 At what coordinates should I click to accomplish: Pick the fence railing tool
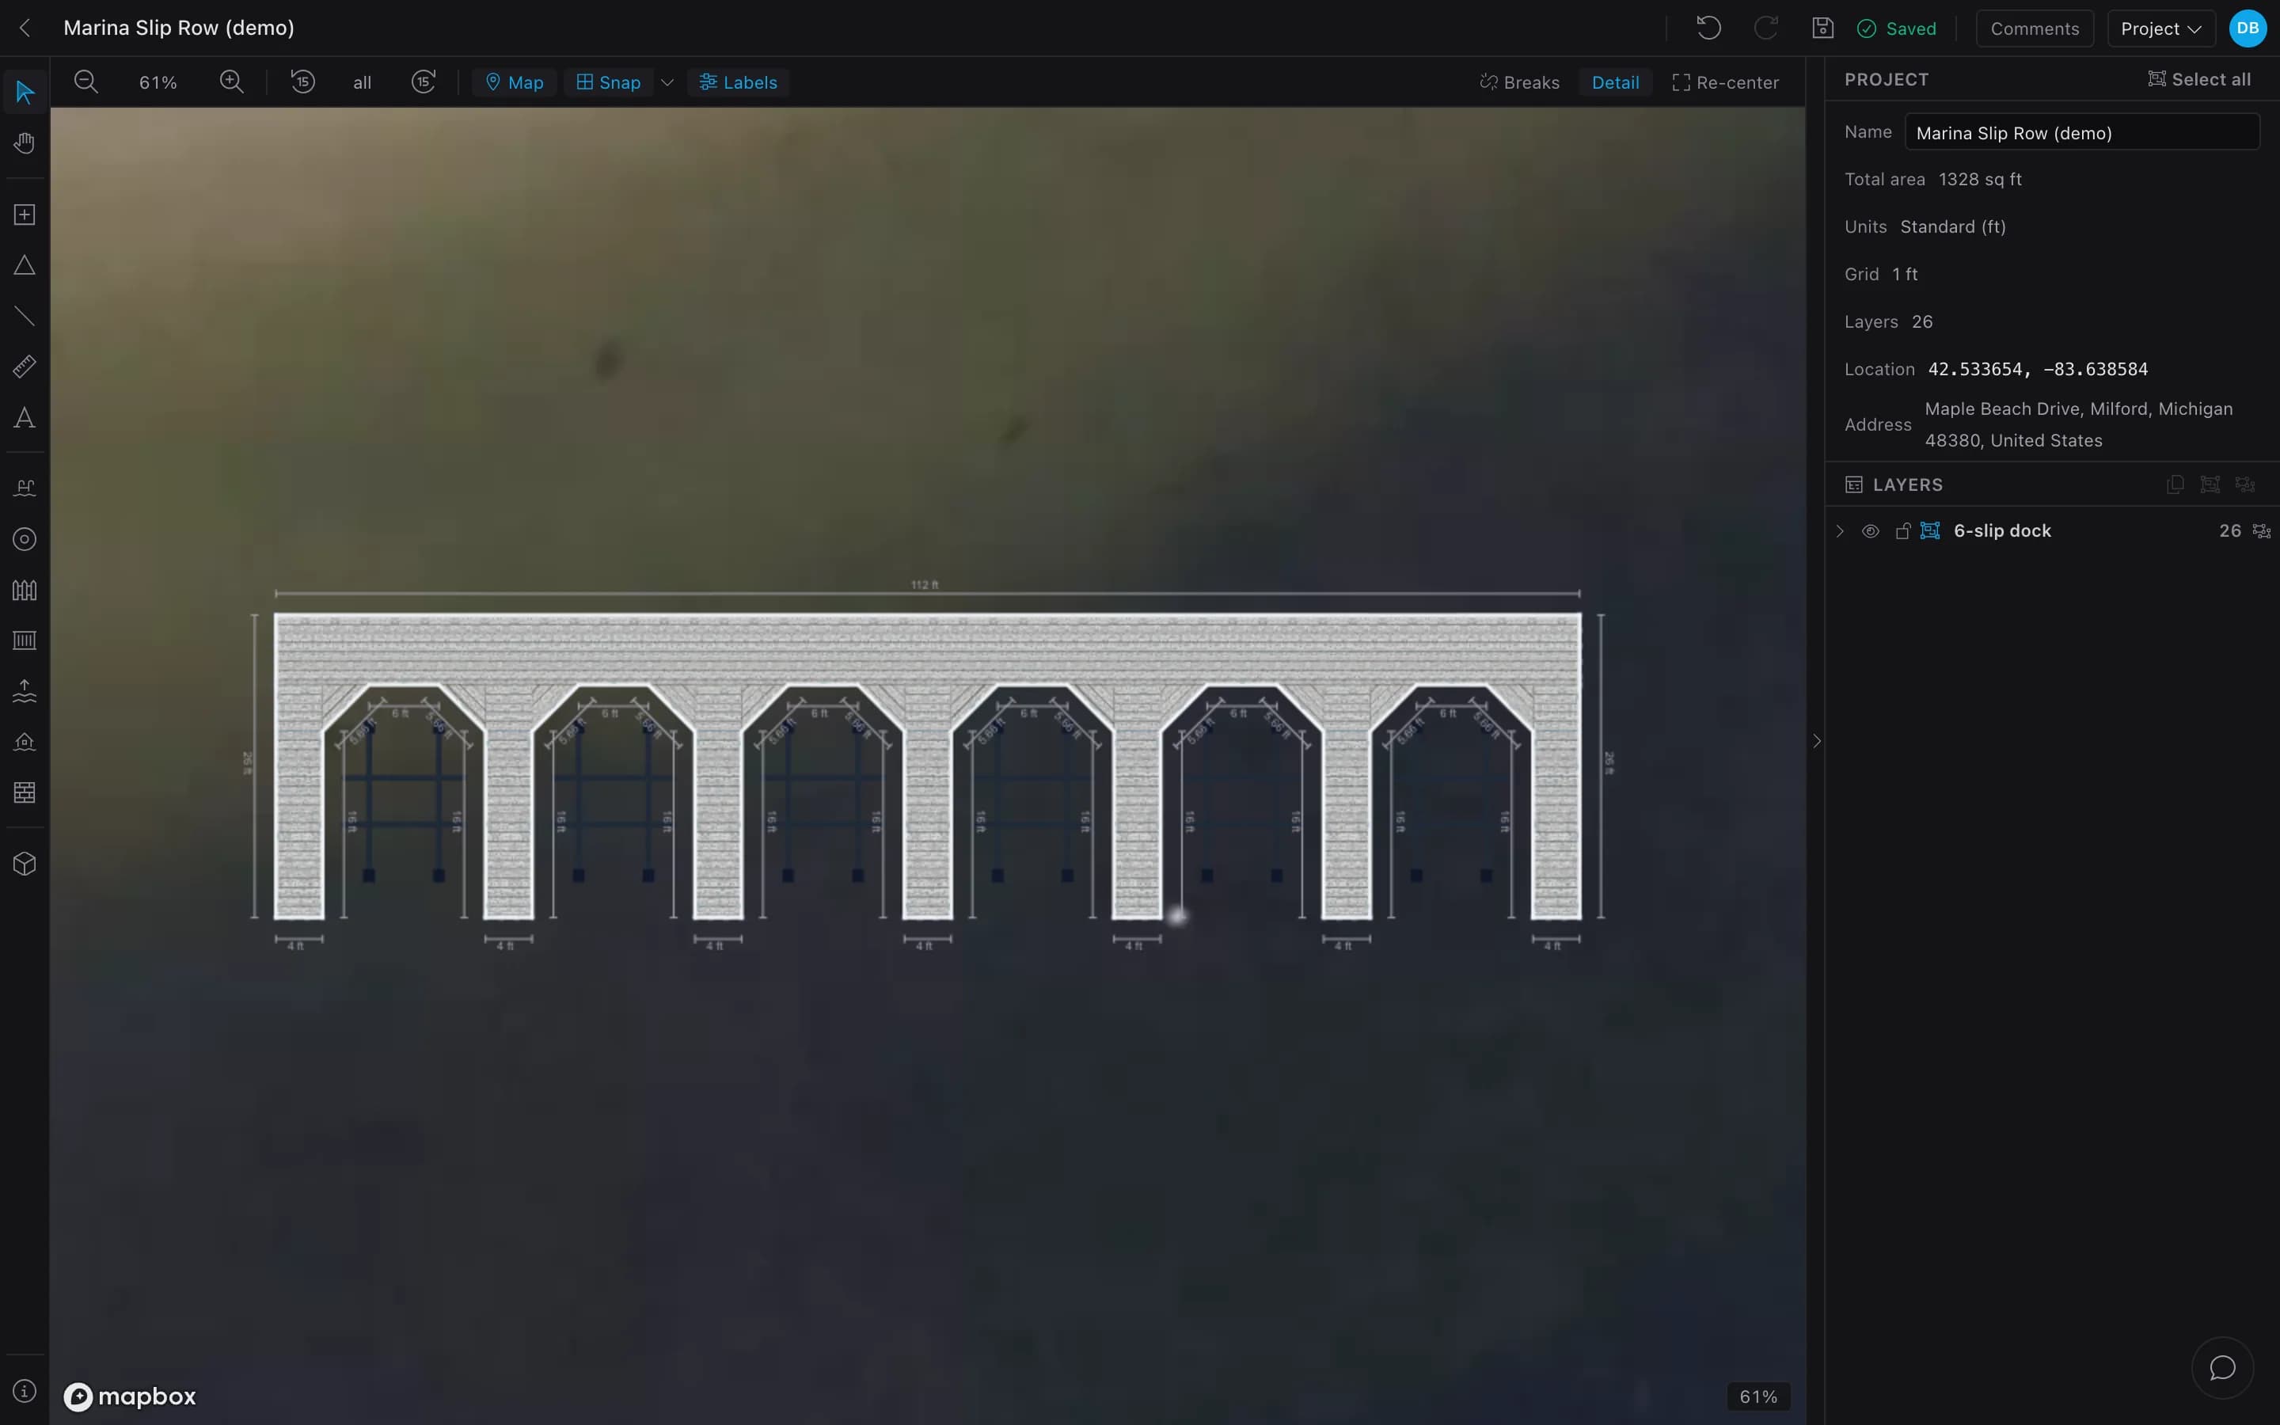tap(25, 590)
